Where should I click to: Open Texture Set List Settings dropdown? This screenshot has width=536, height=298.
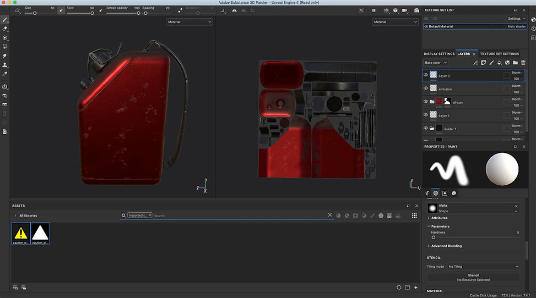517,19
